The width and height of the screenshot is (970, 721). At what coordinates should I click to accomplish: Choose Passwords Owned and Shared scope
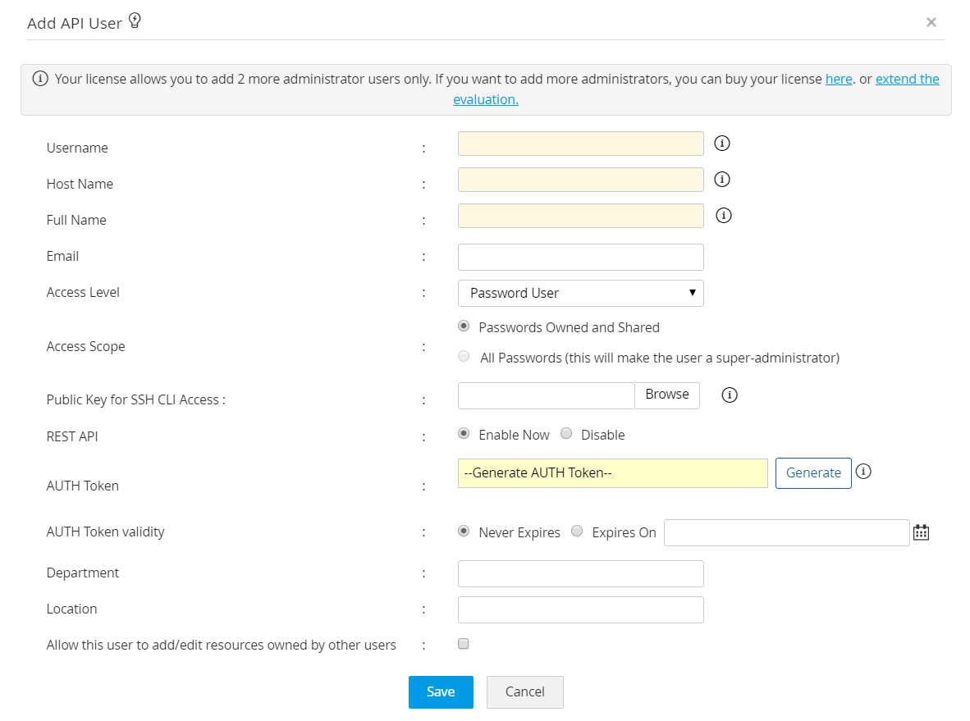pos(464,326)
